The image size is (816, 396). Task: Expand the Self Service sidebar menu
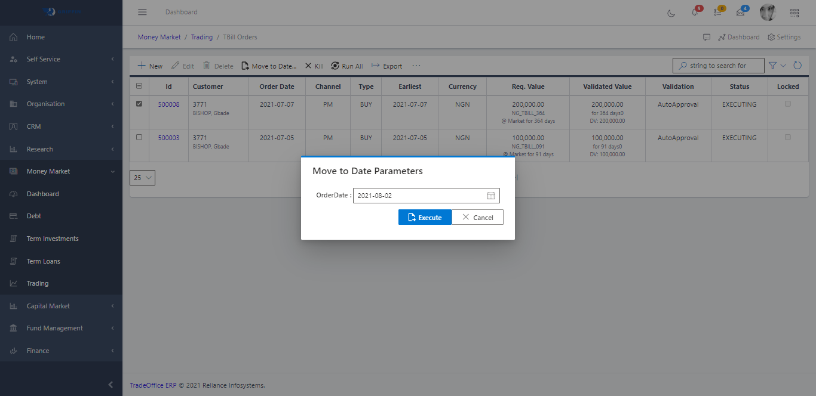pyautogui.click(x=61, y=59)
